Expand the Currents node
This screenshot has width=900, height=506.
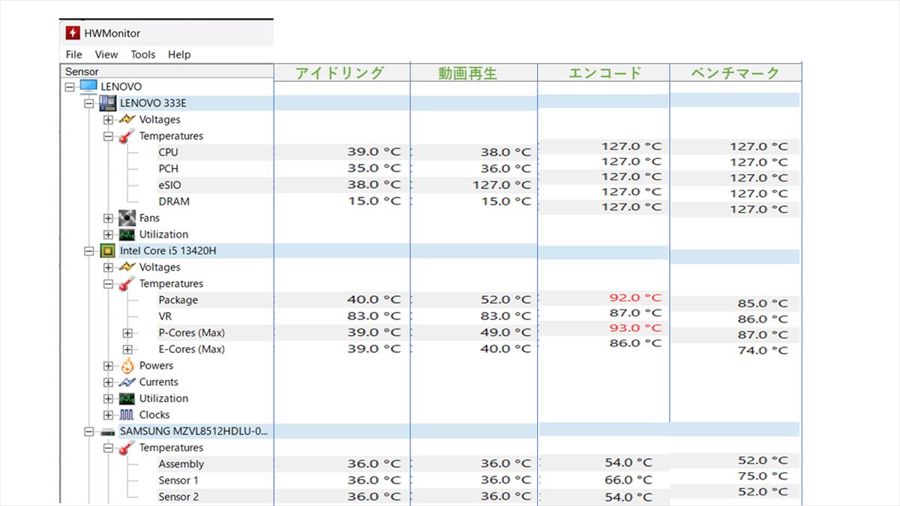109,382
